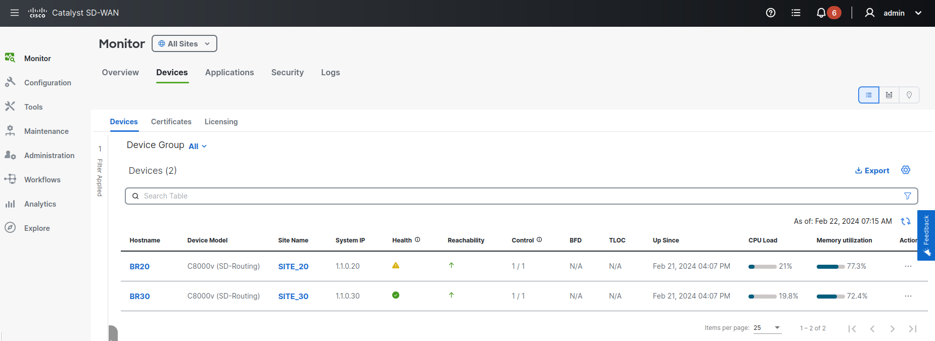Switch to map location view toggle
The height and width of the screenshot is (341, 935).
point(909,95)
